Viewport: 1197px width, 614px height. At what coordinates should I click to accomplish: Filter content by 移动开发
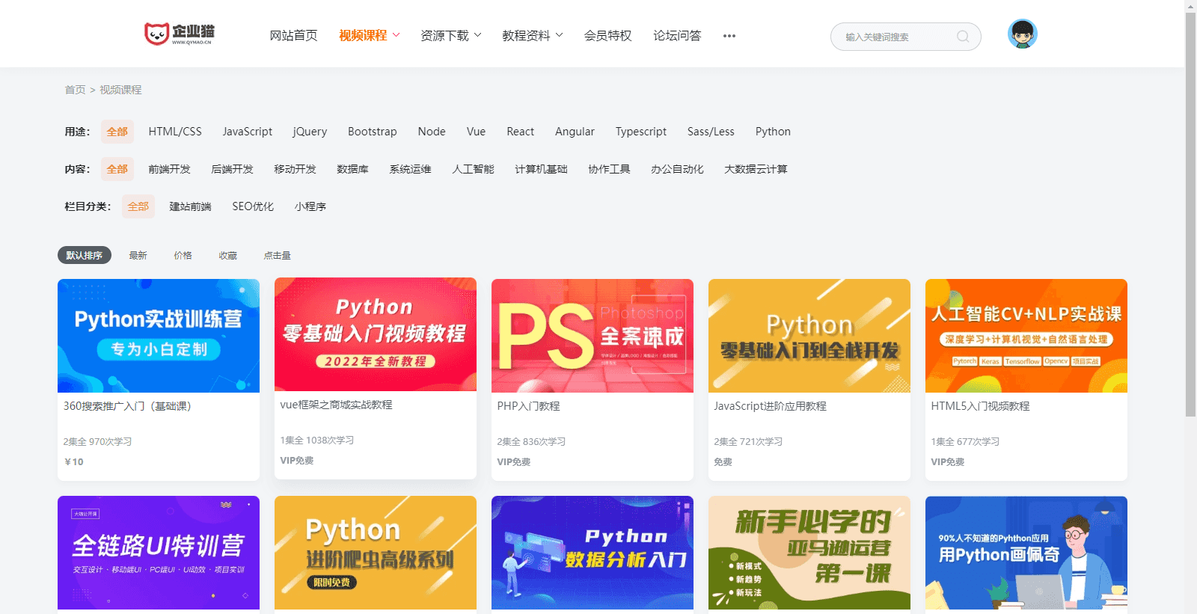tap(295, 169)
